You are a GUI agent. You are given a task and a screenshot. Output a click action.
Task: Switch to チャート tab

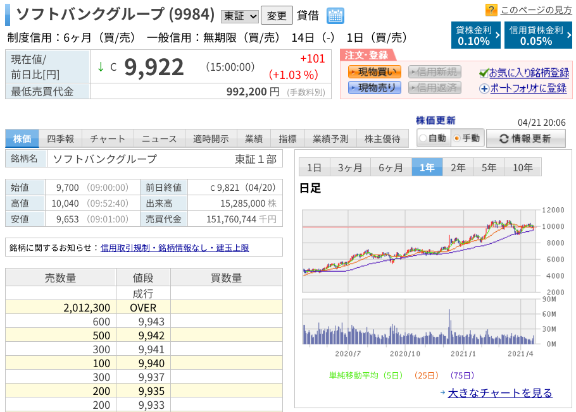tap(108, 138)
